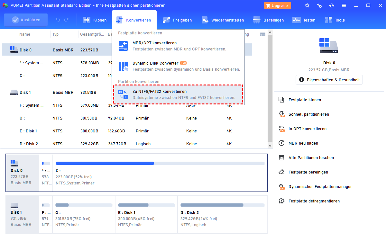The width and height of the screenshot is (386, 241).
Task: Open the hamburger menu in title bar
Action: (344, 5)
